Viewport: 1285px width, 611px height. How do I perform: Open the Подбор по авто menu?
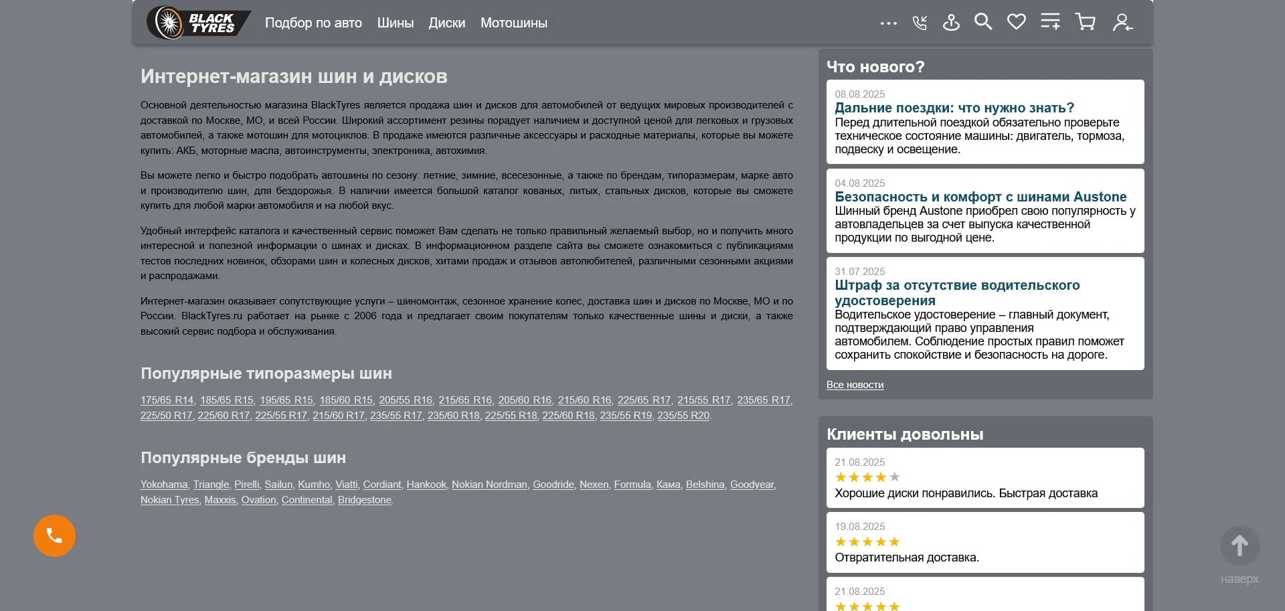pyautogui.click(x=313, y=23)
